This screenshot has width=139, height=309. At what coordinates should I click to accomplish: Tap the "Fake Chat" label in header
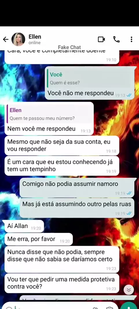pyautogui.click(x=69, y=47)
